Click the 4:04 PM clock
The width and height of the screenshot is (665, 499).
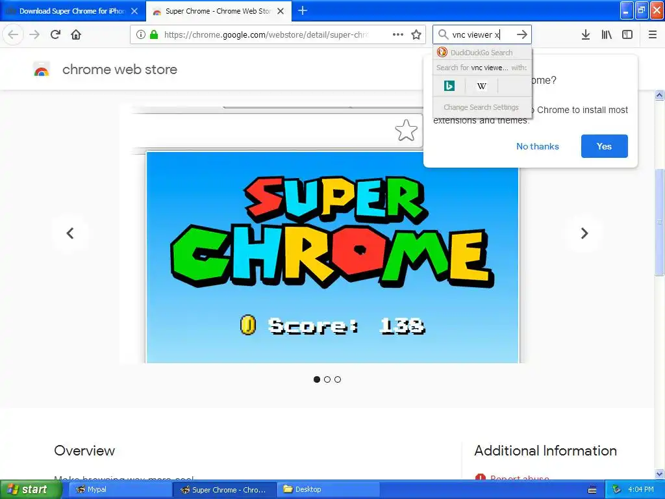tap(641, 489)
